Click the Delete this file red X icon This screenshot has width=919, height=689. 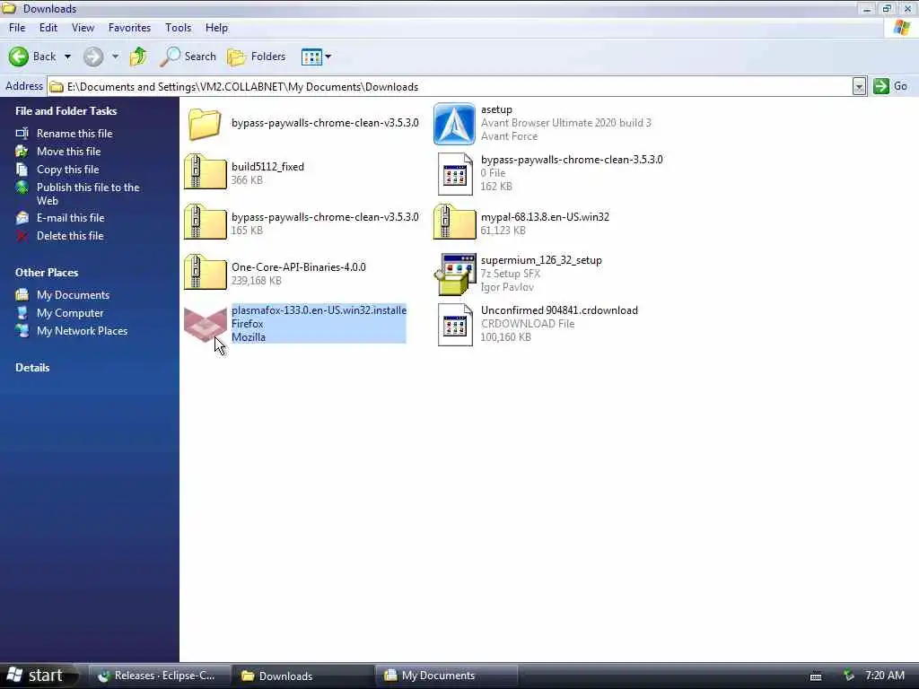pyautogui.click(x=22, y=236)
